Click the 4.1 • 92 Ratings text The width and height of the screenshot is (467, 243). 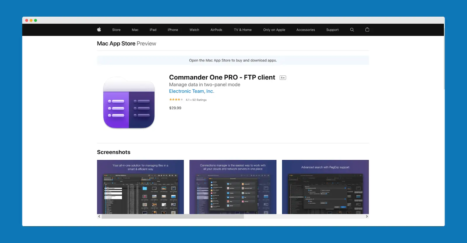click(x=196, y=100)
